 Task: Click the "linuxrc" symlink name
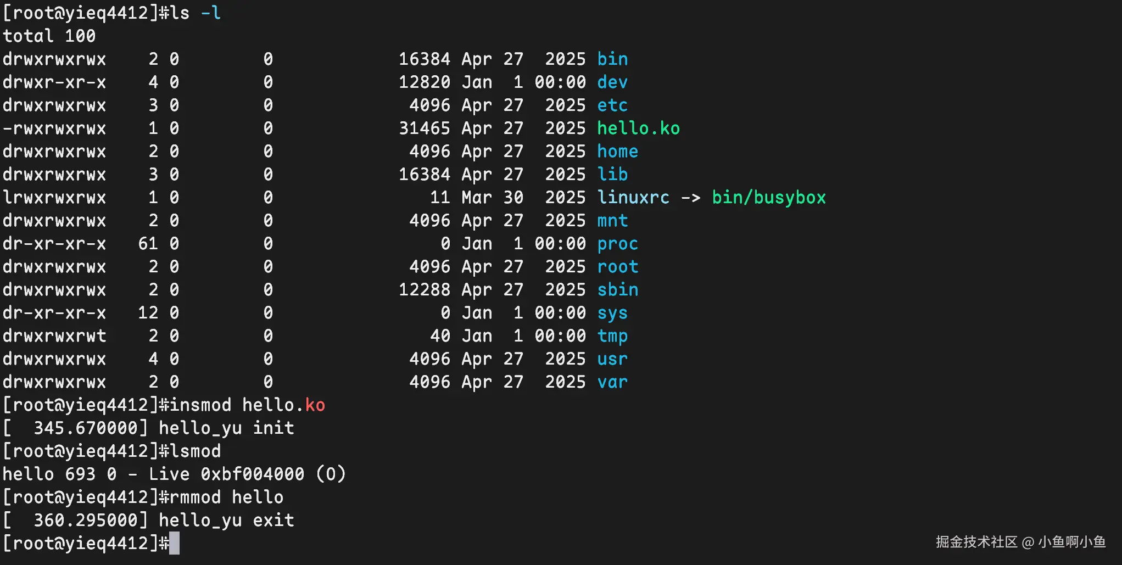coord(633,197)
